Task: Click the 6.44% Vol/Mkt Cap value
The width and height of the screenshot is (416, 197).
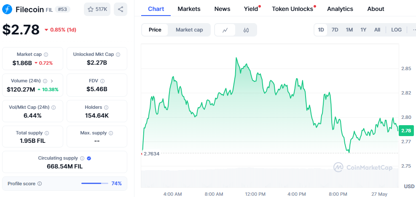Action: point(32,116)
